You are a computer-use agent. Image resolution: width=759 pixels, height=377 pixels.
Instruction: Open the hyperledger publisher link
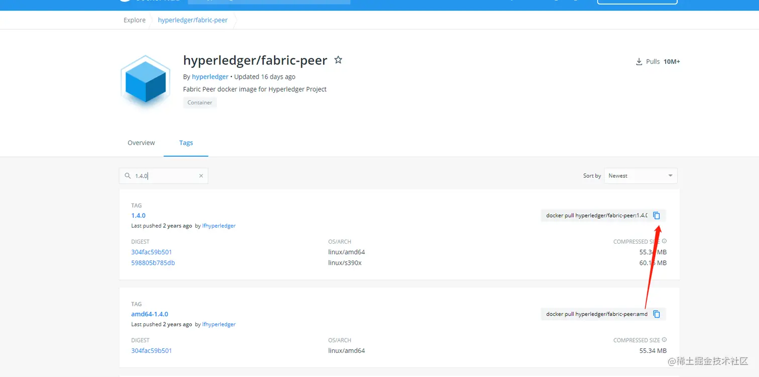tap(210, 77)
